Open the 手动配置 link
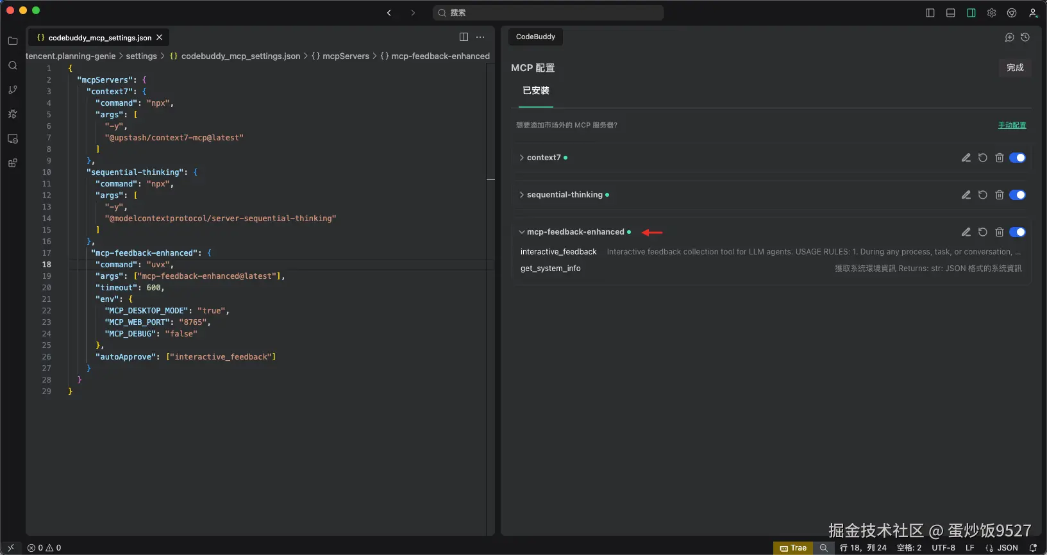 tap(1012, 125)
